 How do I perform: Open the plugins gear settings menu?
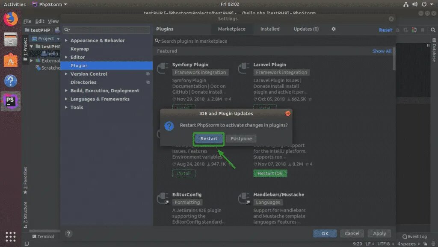click(x=334, y=29)
